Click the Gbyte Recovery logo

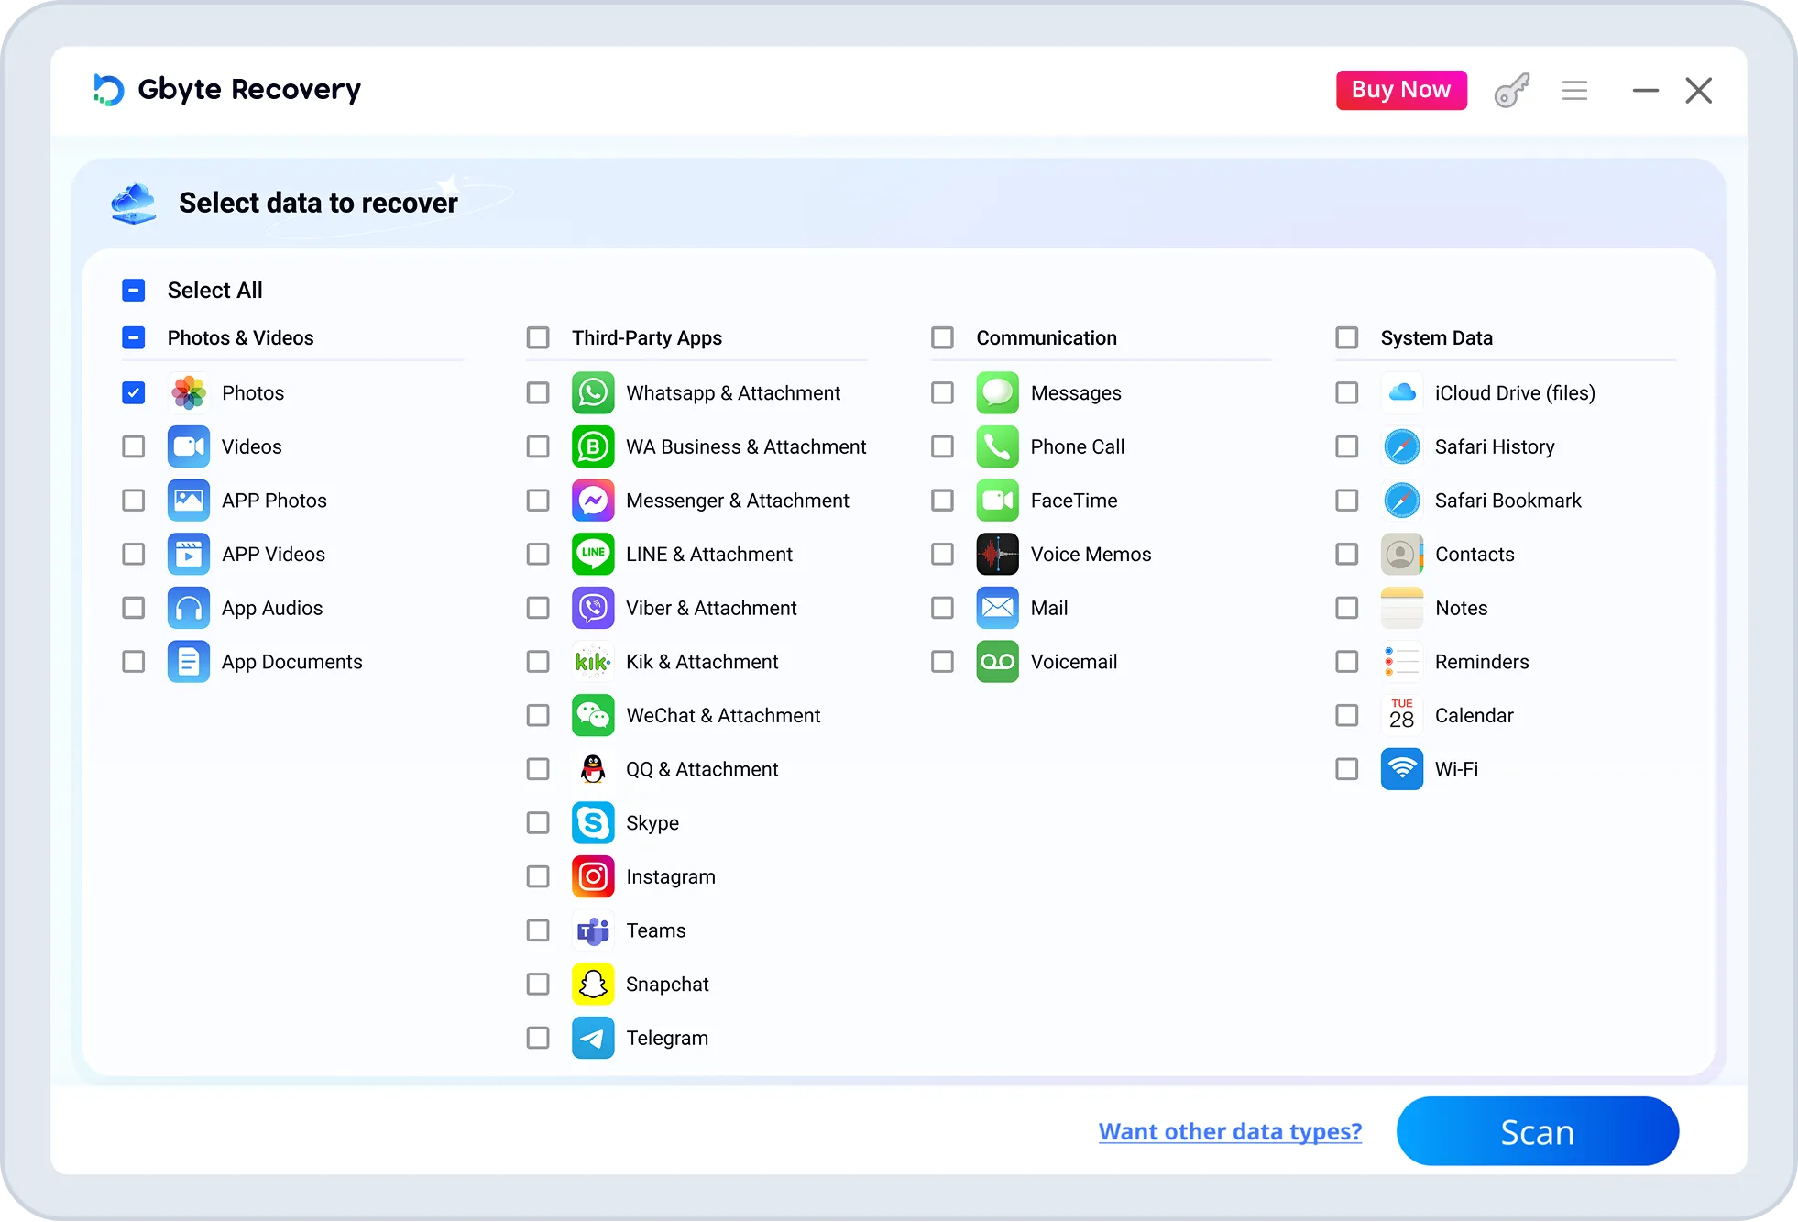(x=227, y=90)
